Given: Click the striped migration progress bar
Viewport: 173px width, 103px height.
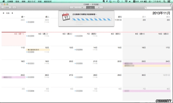Looking at the screenshot, I should tap(92, 19).
